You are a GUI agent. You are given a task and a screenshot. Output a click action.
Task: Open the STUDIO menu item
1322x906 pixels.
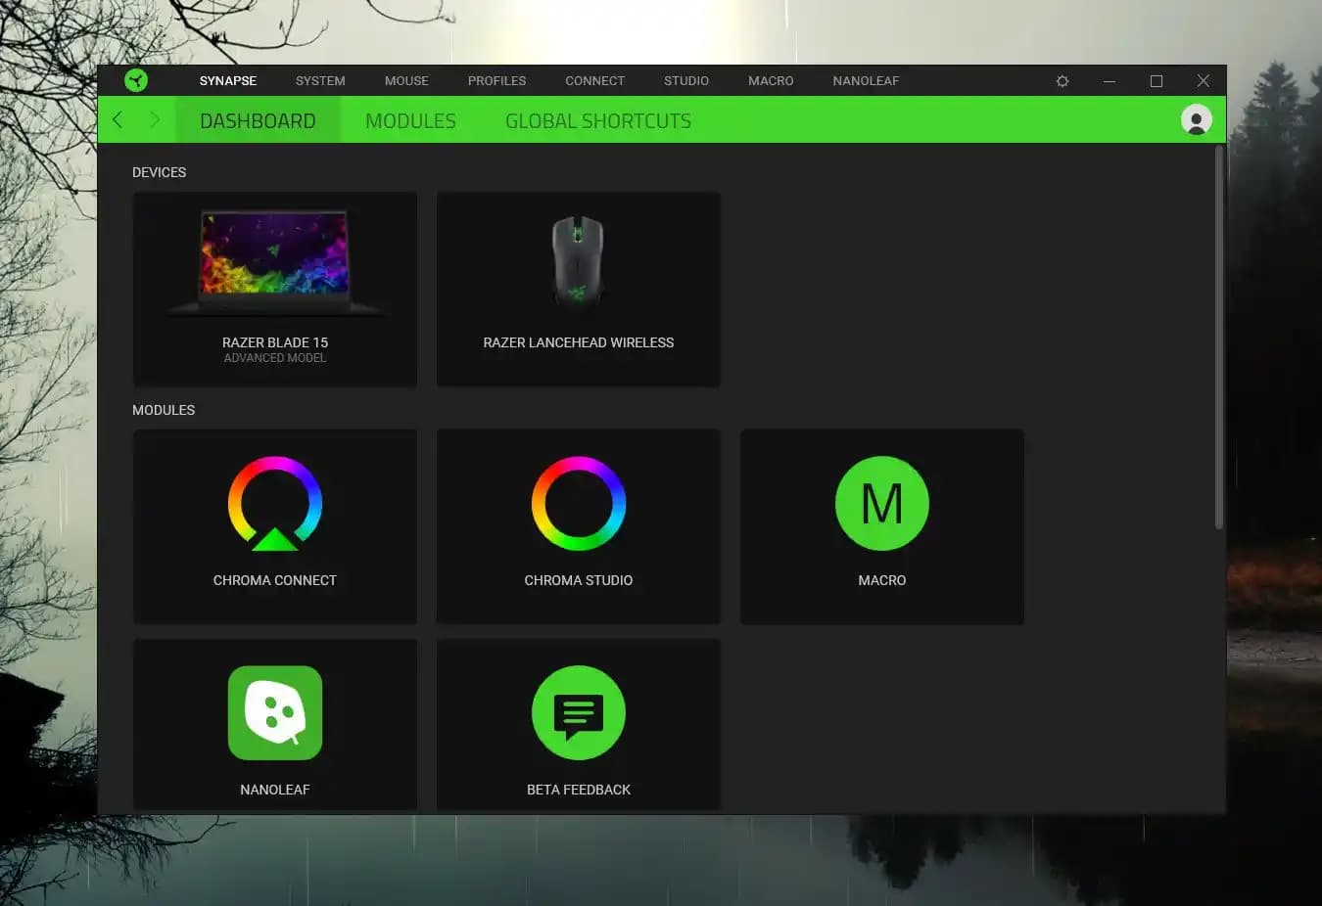685,80
